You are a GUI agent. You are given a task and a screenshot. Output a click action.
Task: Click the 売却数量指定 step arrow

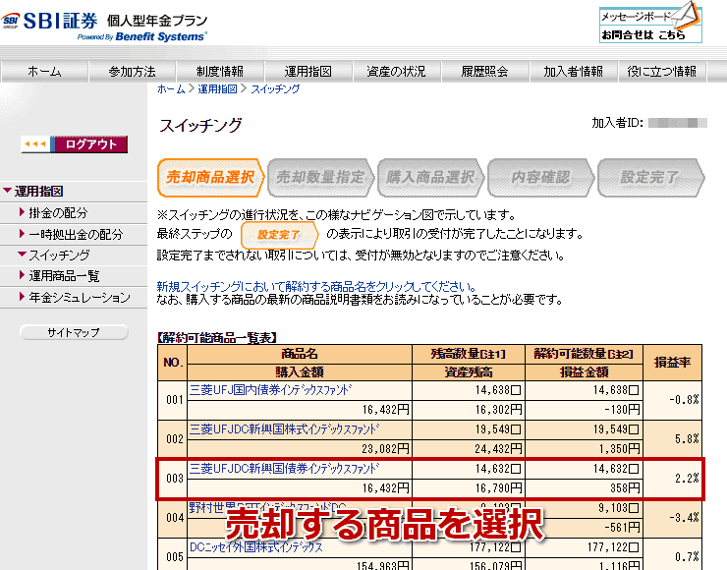tap(319, 178)
